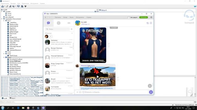Click TeamSpeak mute microphone toolbar icon
Viewport: 197px width, 110px height.
click(10, 6)
